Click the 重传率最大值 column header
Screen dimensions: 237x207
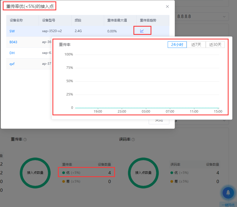click(117, 20)
